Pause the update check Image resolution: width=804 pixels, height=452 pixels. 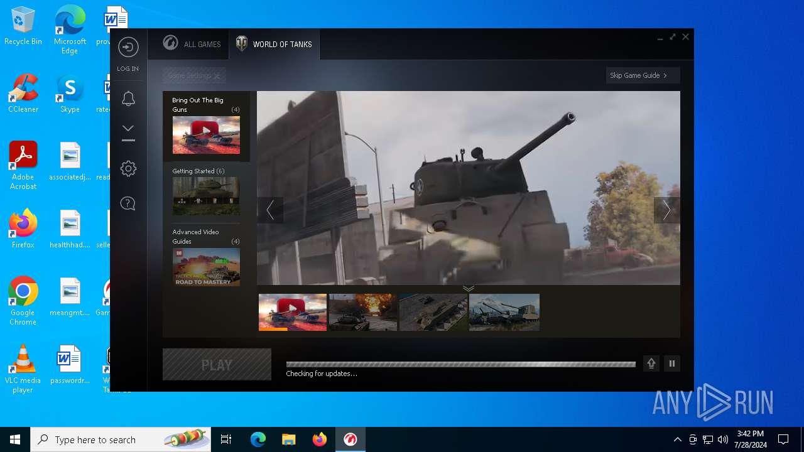(672, 363)
